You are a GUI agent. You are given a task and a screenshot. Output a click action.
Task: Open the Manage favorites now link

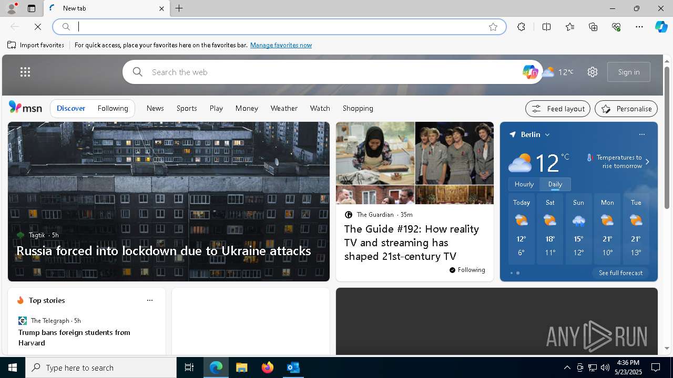click(281, 45)
